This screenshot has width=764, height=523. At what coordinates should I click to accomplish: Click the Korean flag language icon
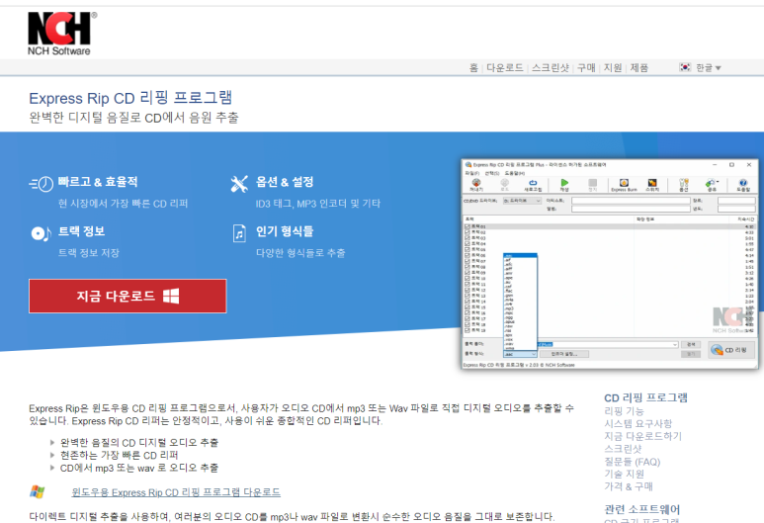coord(685,67)
